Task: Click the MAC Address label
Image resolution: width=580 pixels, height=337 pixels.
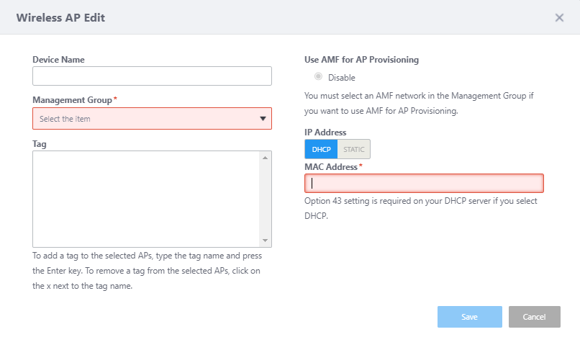Action: click(x=331, y=167)
